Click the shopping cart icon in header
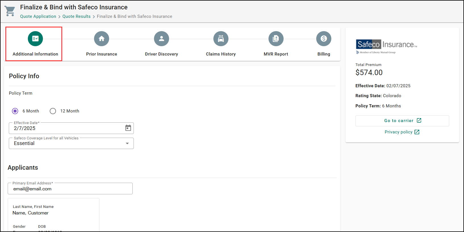This screenshot has width=464, height=232. click(10, 11)
